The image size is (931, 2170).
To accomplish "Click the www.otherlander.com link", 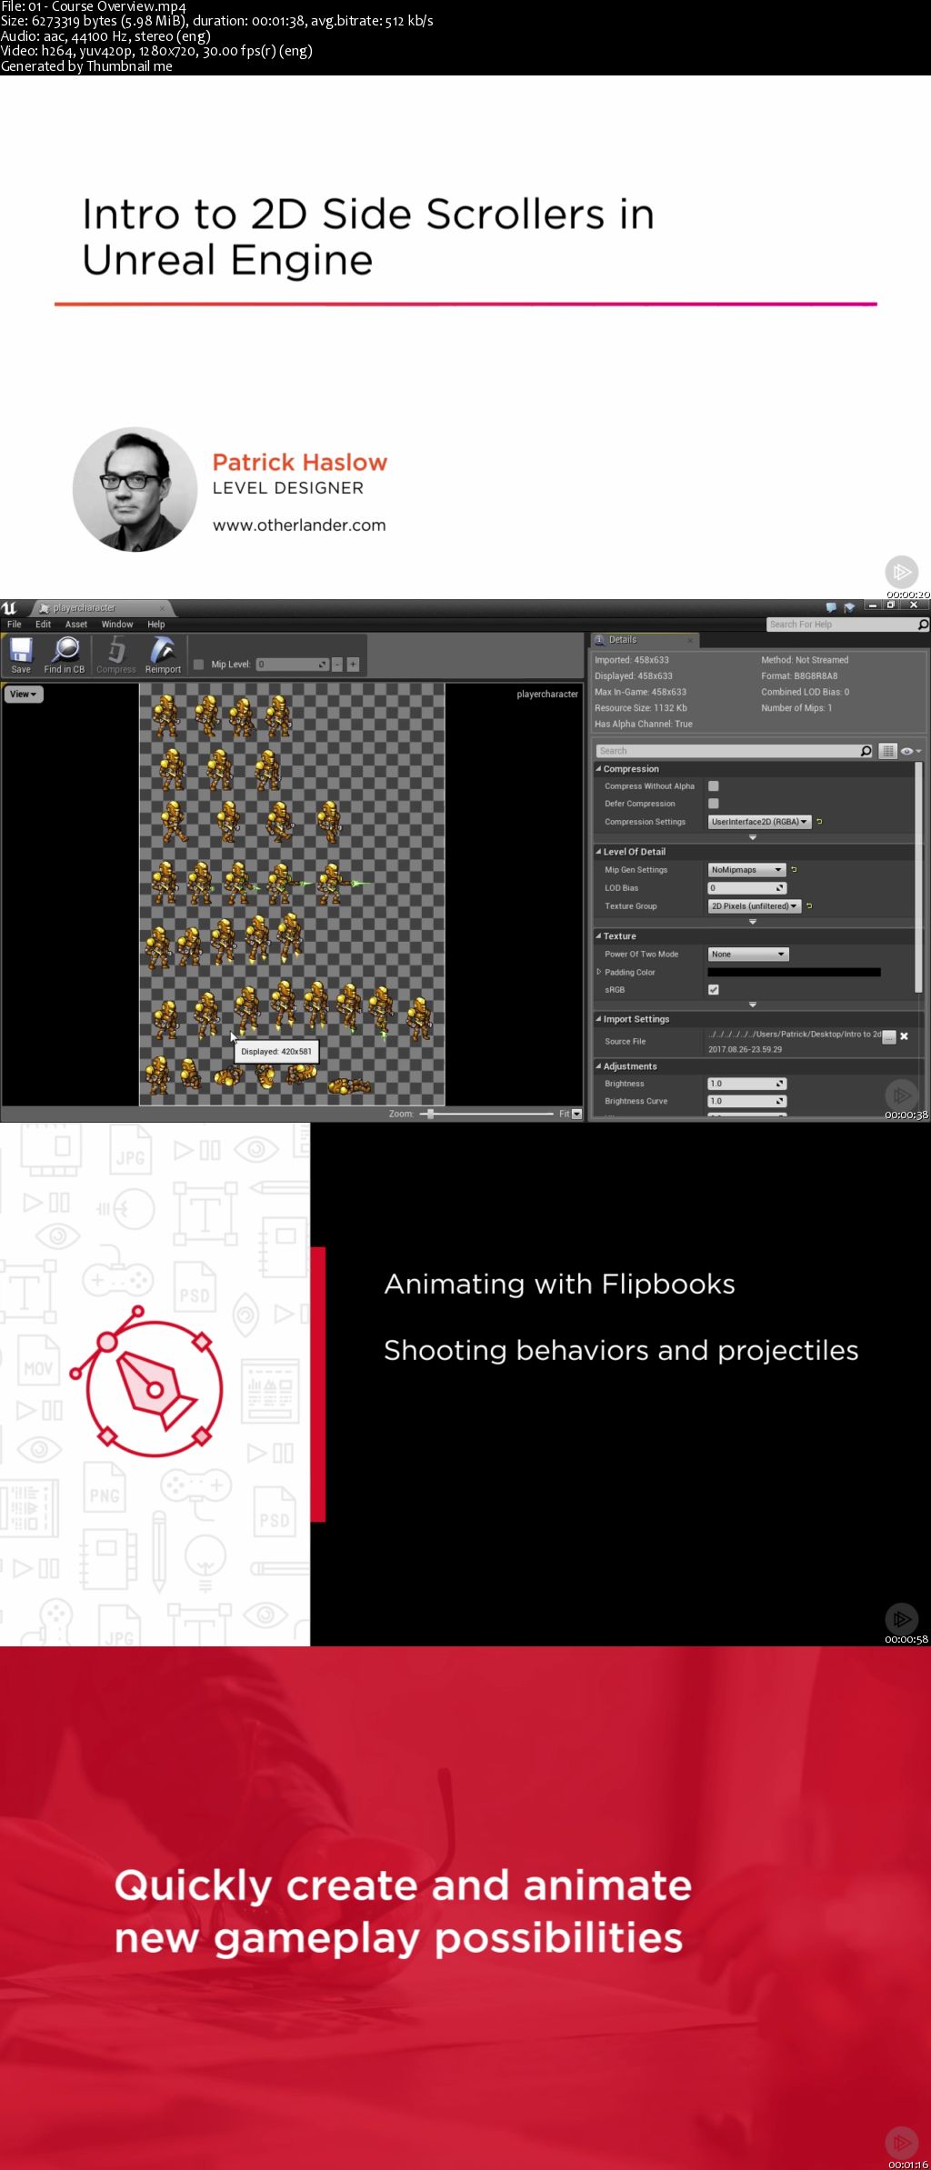I will coord(299,525).
